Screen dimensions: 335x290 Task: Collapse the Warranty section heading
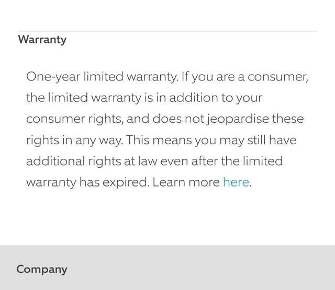click(42, 40)
